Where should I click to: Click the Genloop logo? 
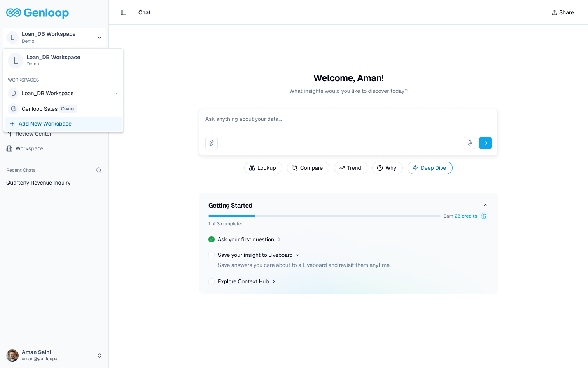(38, 13)
